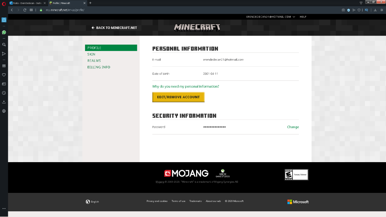
Task: Click the IQ extension icon
Action: pos(366,10)
